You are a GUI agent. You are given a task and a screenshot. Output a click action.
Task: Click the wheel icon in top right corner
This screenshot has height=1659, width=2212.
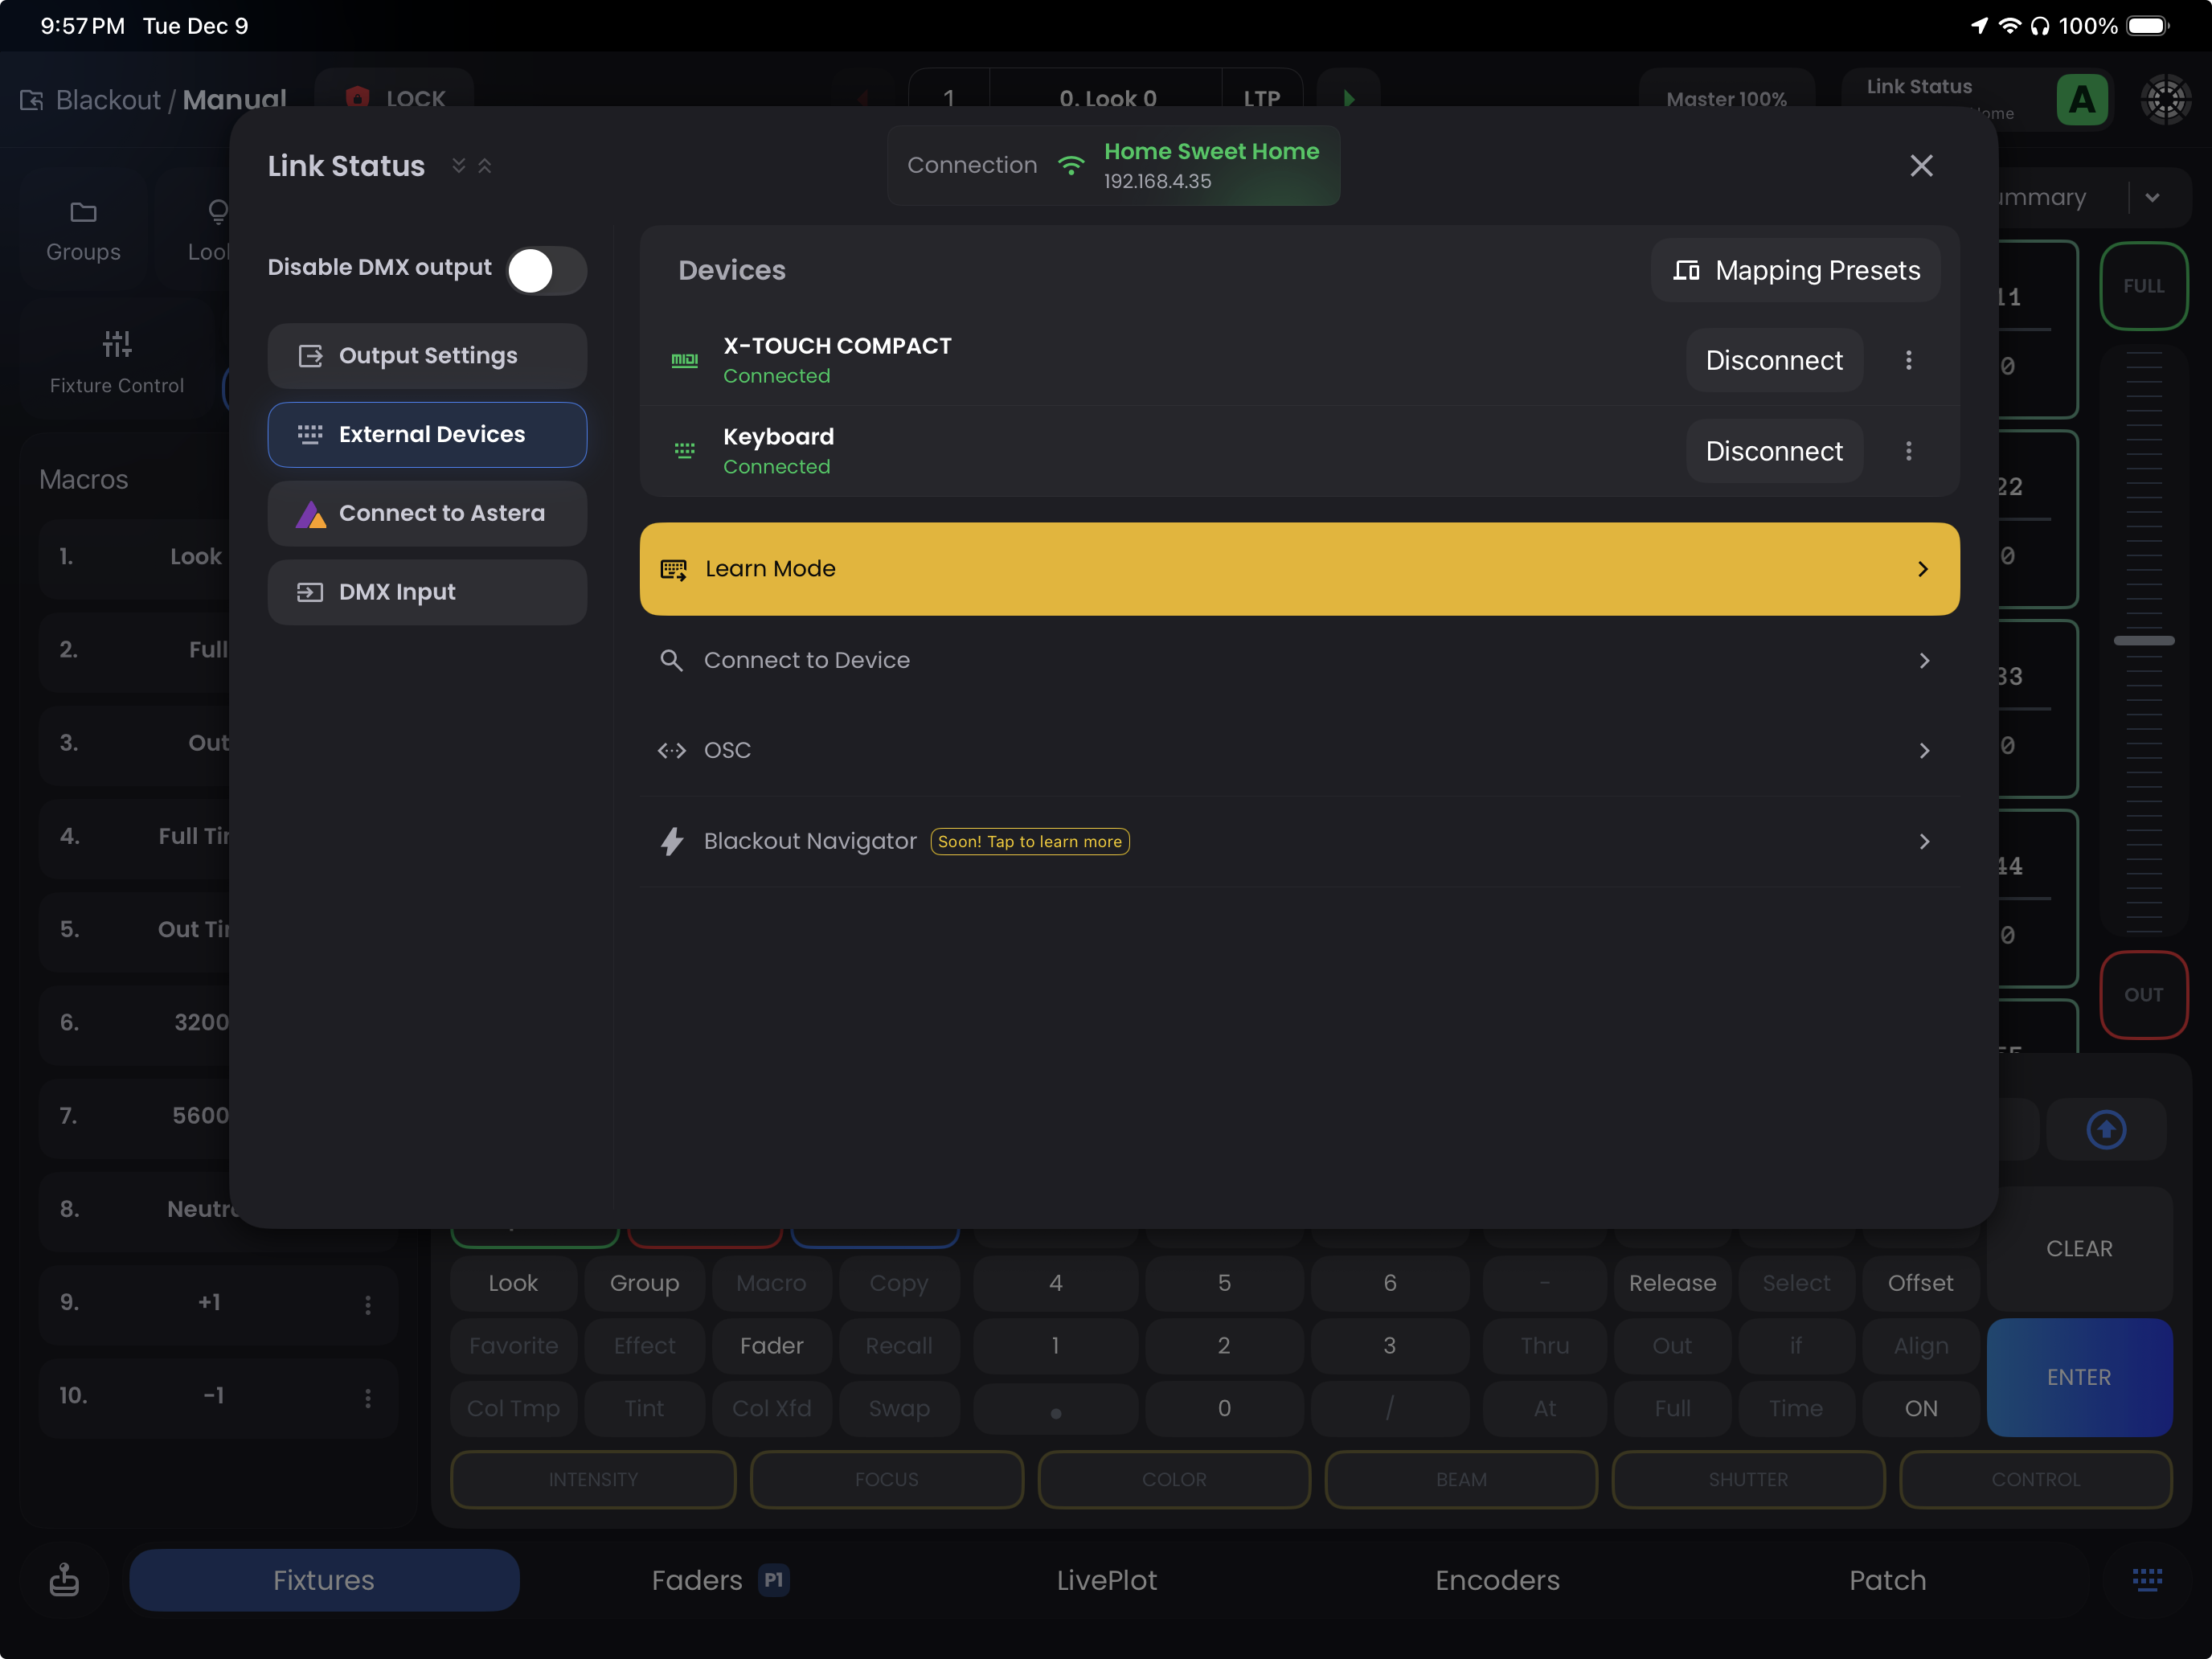(2165, 99)
